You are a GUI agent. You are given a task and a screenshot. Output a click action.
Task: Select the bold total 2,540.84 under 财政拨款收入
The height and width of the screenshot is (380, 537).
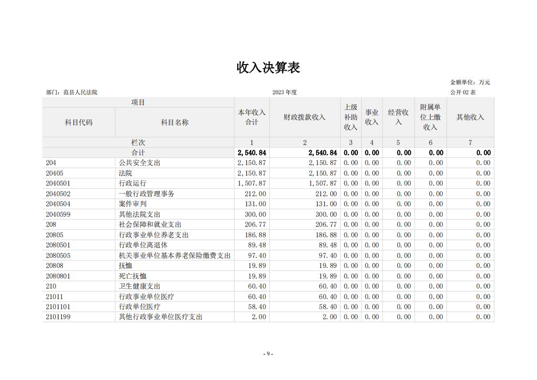(x=323, y=153)
